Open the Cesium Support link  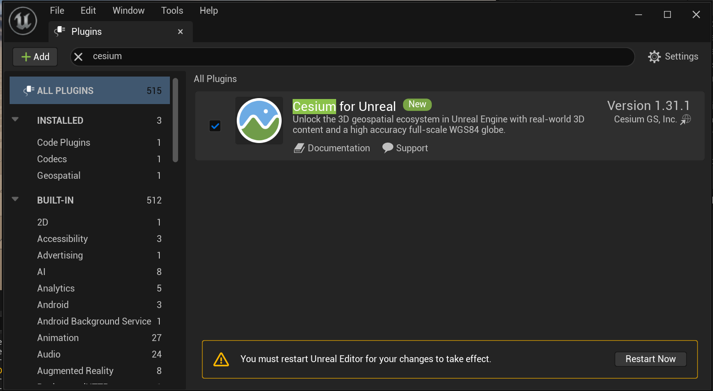tap(405, 148)
